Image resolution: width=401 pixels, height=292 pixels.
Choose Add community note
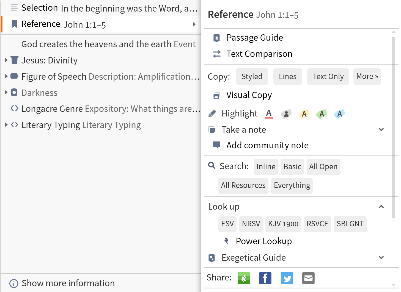pos(267,145)
